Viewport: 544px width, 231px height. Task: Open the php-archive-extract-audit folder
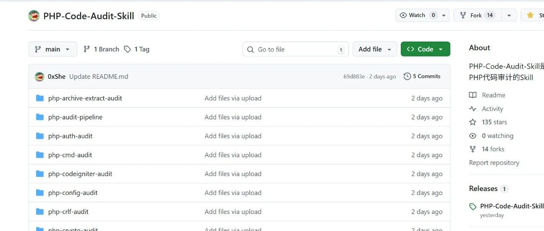pyautogui.click(x=85, y=98)
